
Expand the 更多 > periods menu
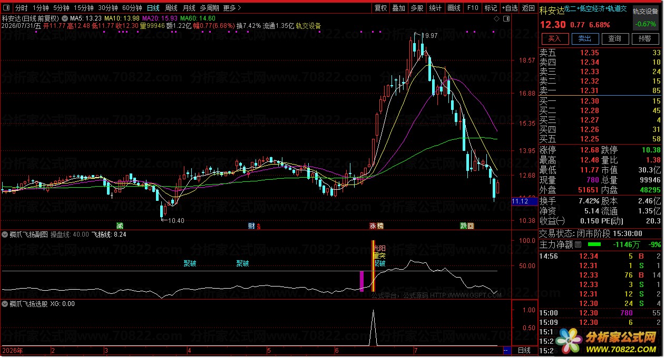[232, 8]
